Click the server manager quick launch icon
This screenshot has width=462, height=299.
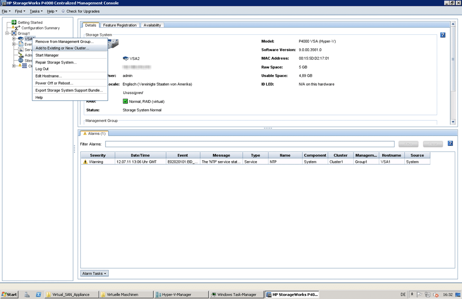click(27, 294)
